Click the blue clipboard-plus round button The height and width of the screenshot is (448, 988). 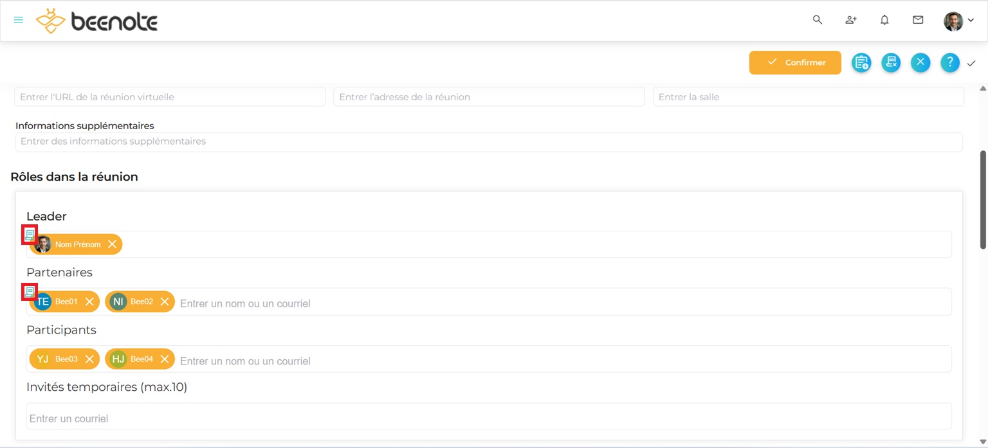coord(861,62)
